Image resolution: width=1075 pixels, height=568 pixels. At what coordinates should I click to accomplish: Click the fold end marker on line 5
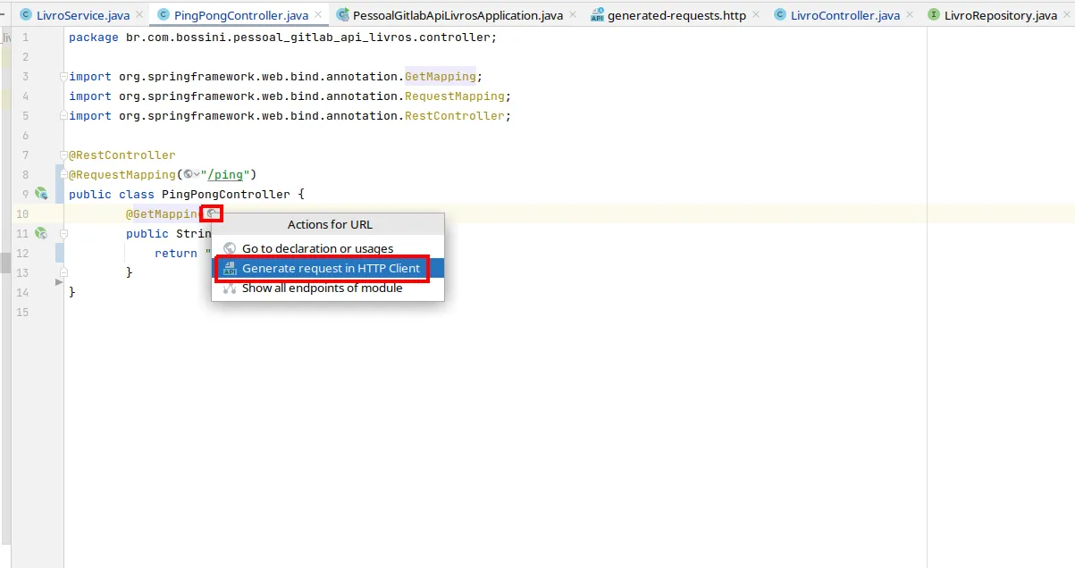click(x=63, y=115)
